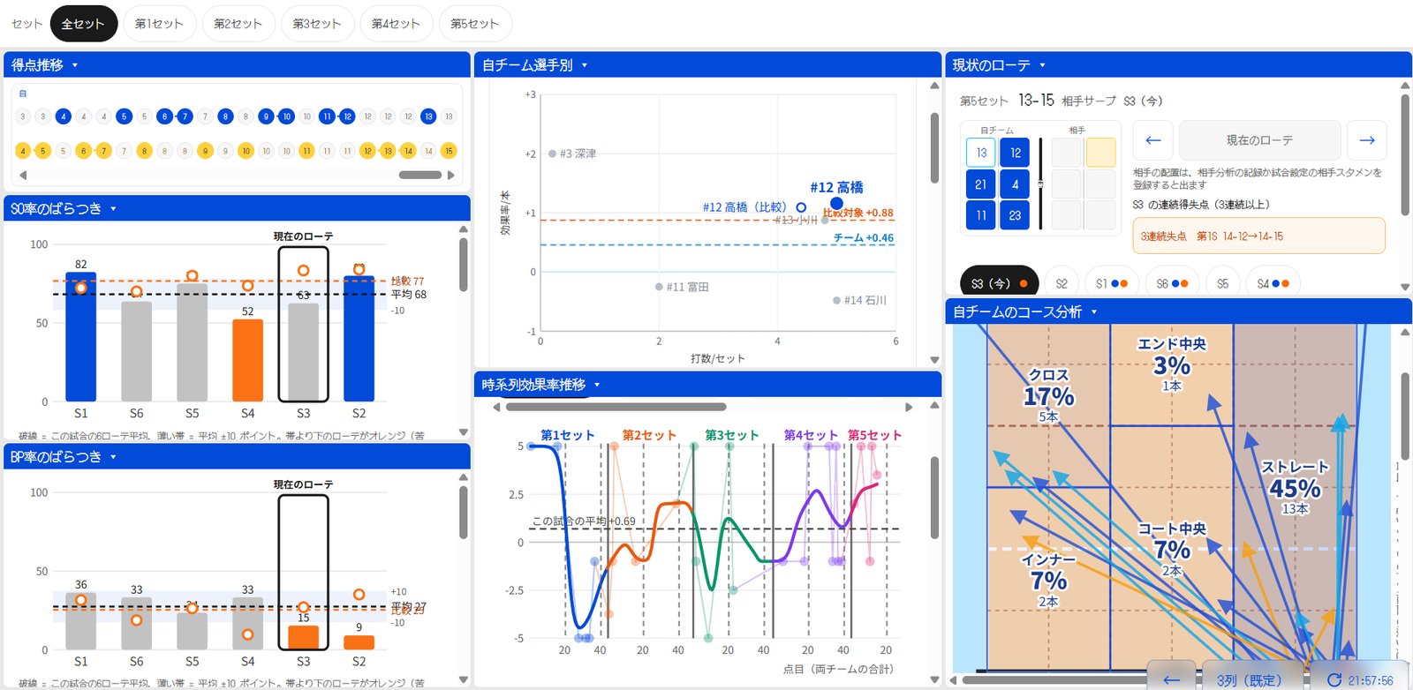This screenshot has height=690, width=1413.
Task: Open the S0率のばらつき panel dropdown
Action: [113, 209]
